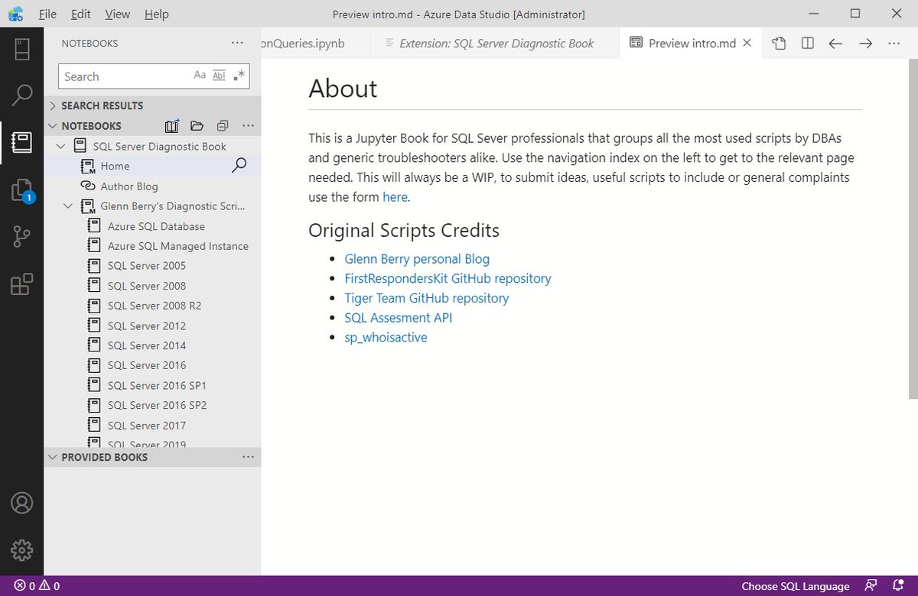Open the more actions menu in Notebooks section
918x596 pixels.
[248, 125]
